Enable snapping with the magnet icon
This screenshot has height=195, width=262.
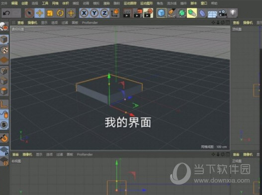click(x=4, y=138)
